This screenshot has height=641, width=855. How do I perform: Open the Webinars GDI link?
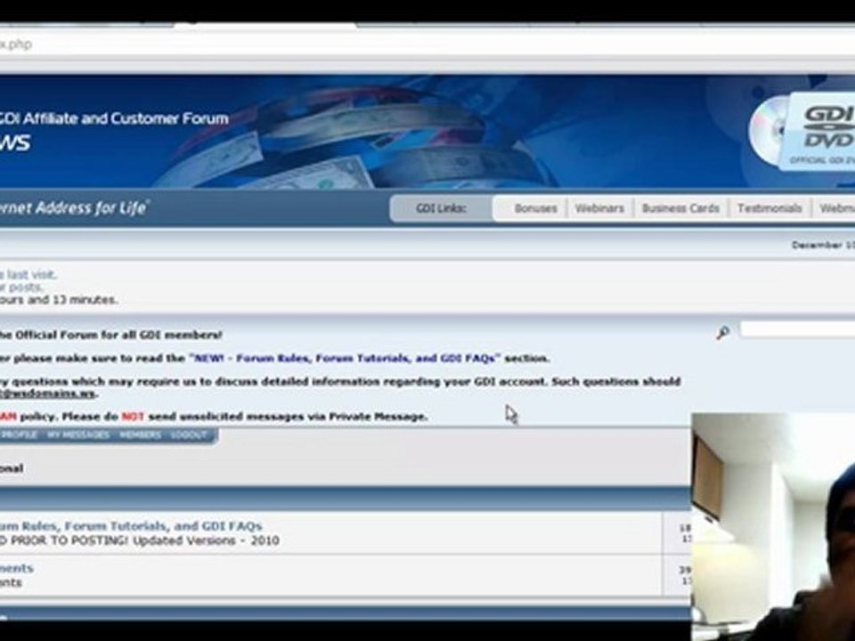[599, 208]
